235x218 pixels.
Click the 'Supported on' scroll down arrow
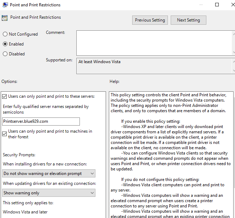pos(233,71)
